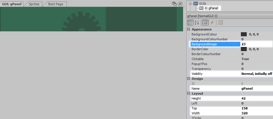Select the GUIs folder in tree
The width and height of the screenshot is (273, 119).
203,3
